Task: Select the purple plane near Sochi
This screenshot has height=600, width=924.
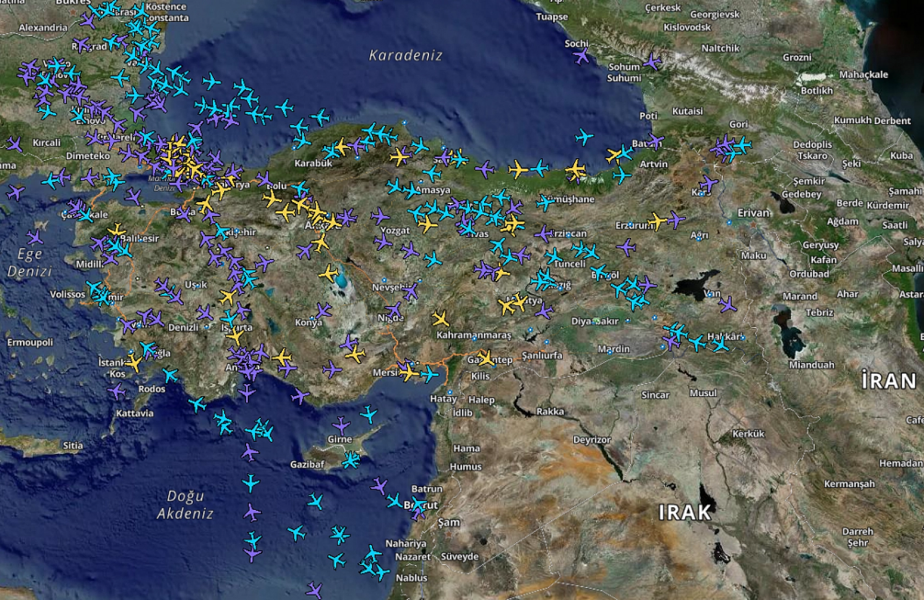Action: click(x=582, y=55)
